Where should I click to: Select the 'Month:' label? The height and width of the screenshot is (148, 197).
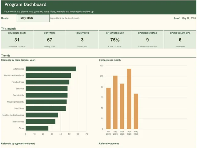point(5,18)
